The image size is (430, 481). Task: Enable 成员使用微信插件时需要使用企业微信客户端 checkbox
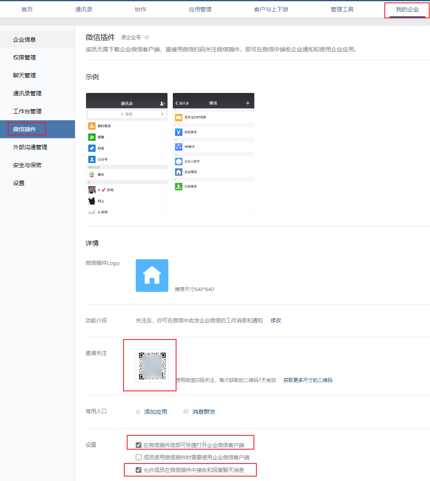[x=139, y=457]
